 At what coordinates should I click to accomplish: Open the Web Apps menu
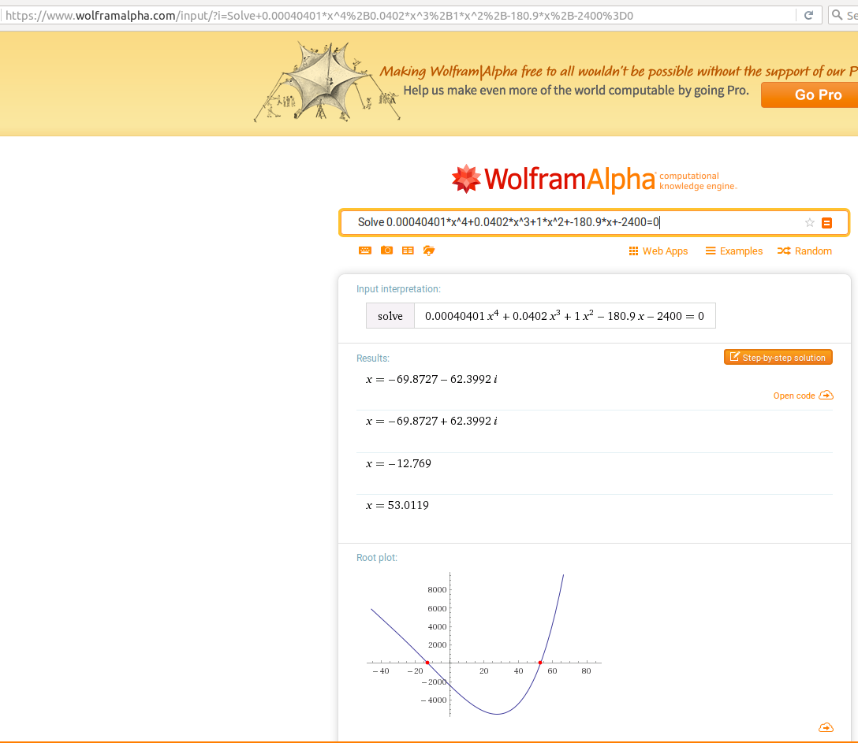[658, 251]
